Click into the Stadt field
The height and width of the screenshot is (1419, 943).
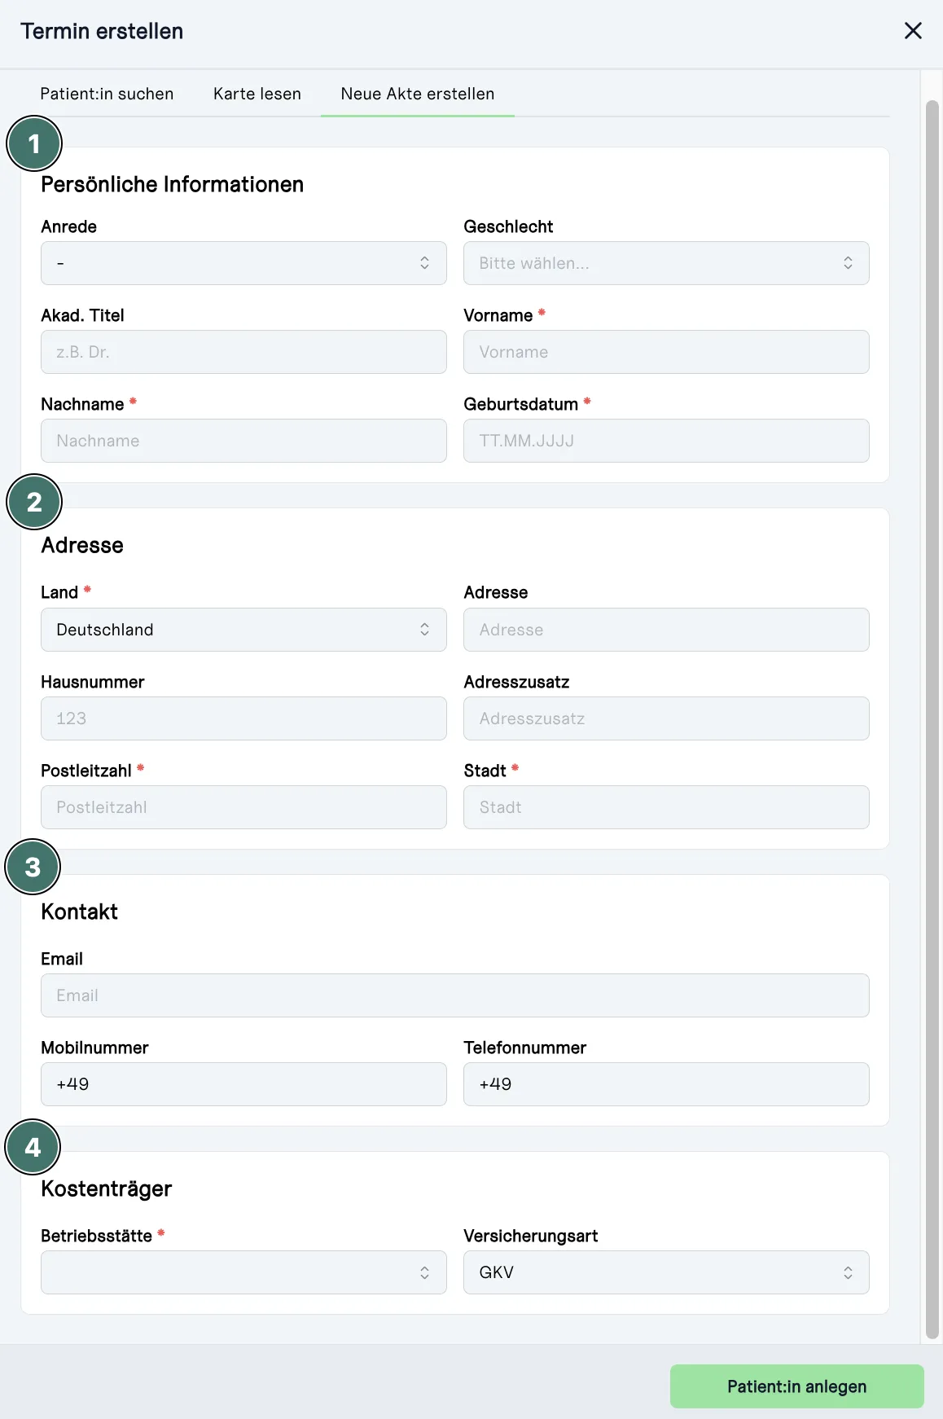coord(666,807)
